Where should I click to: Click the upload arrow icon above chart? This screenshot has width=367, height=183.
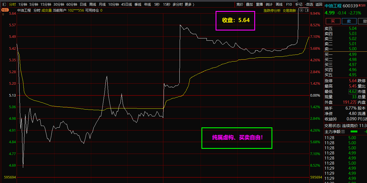tap(301, 10)
